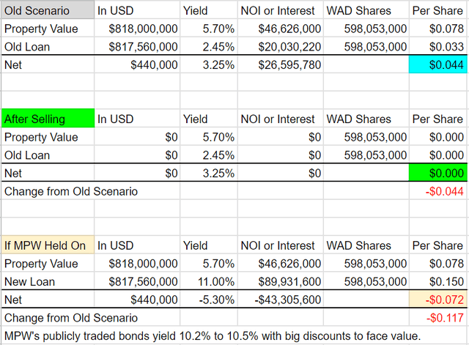The height and width of the screenshot is (345, 469).
Task: Click the highlighted -$0.072 per share cell
Action: tap(437, 300)
